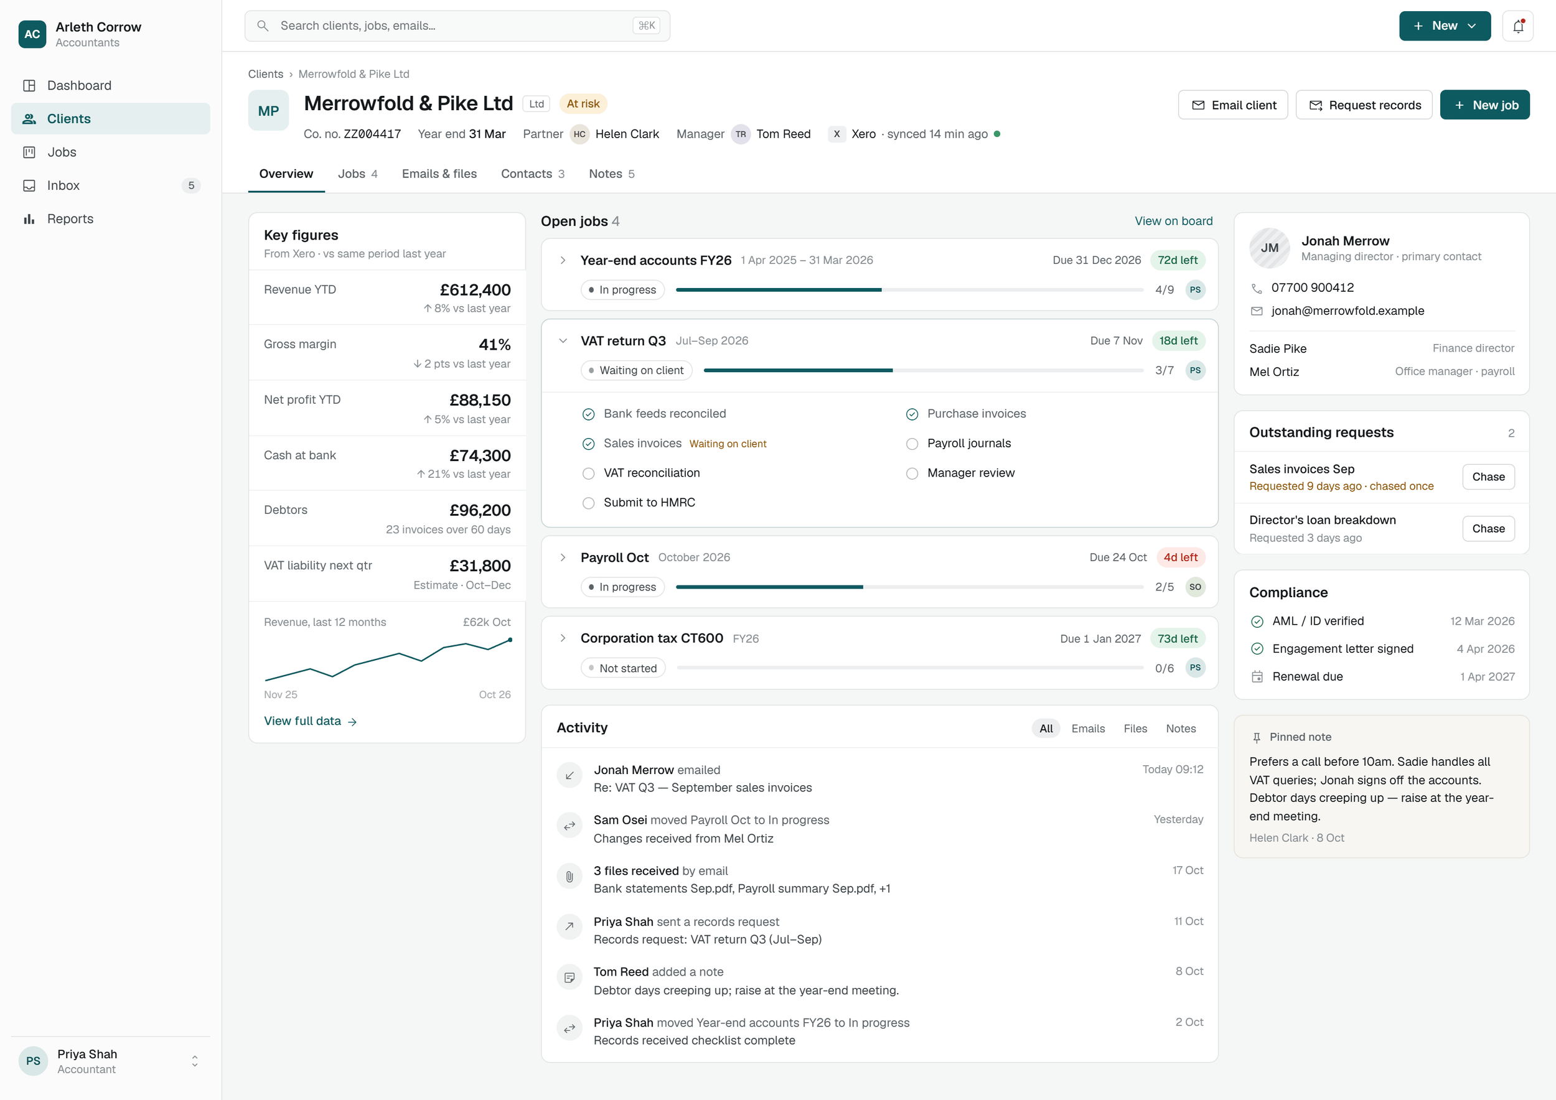
Task: Click the PS assignee avatar on VAT return Q3
Action: click(x=1196, y=371)
